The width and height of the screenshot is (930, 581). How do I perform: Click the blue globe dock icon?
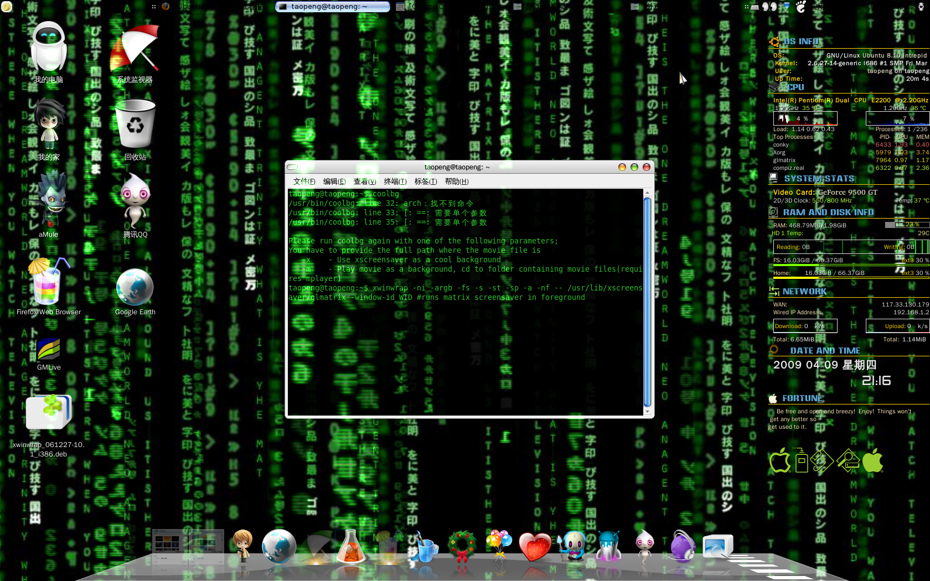[x=279, y=546]
